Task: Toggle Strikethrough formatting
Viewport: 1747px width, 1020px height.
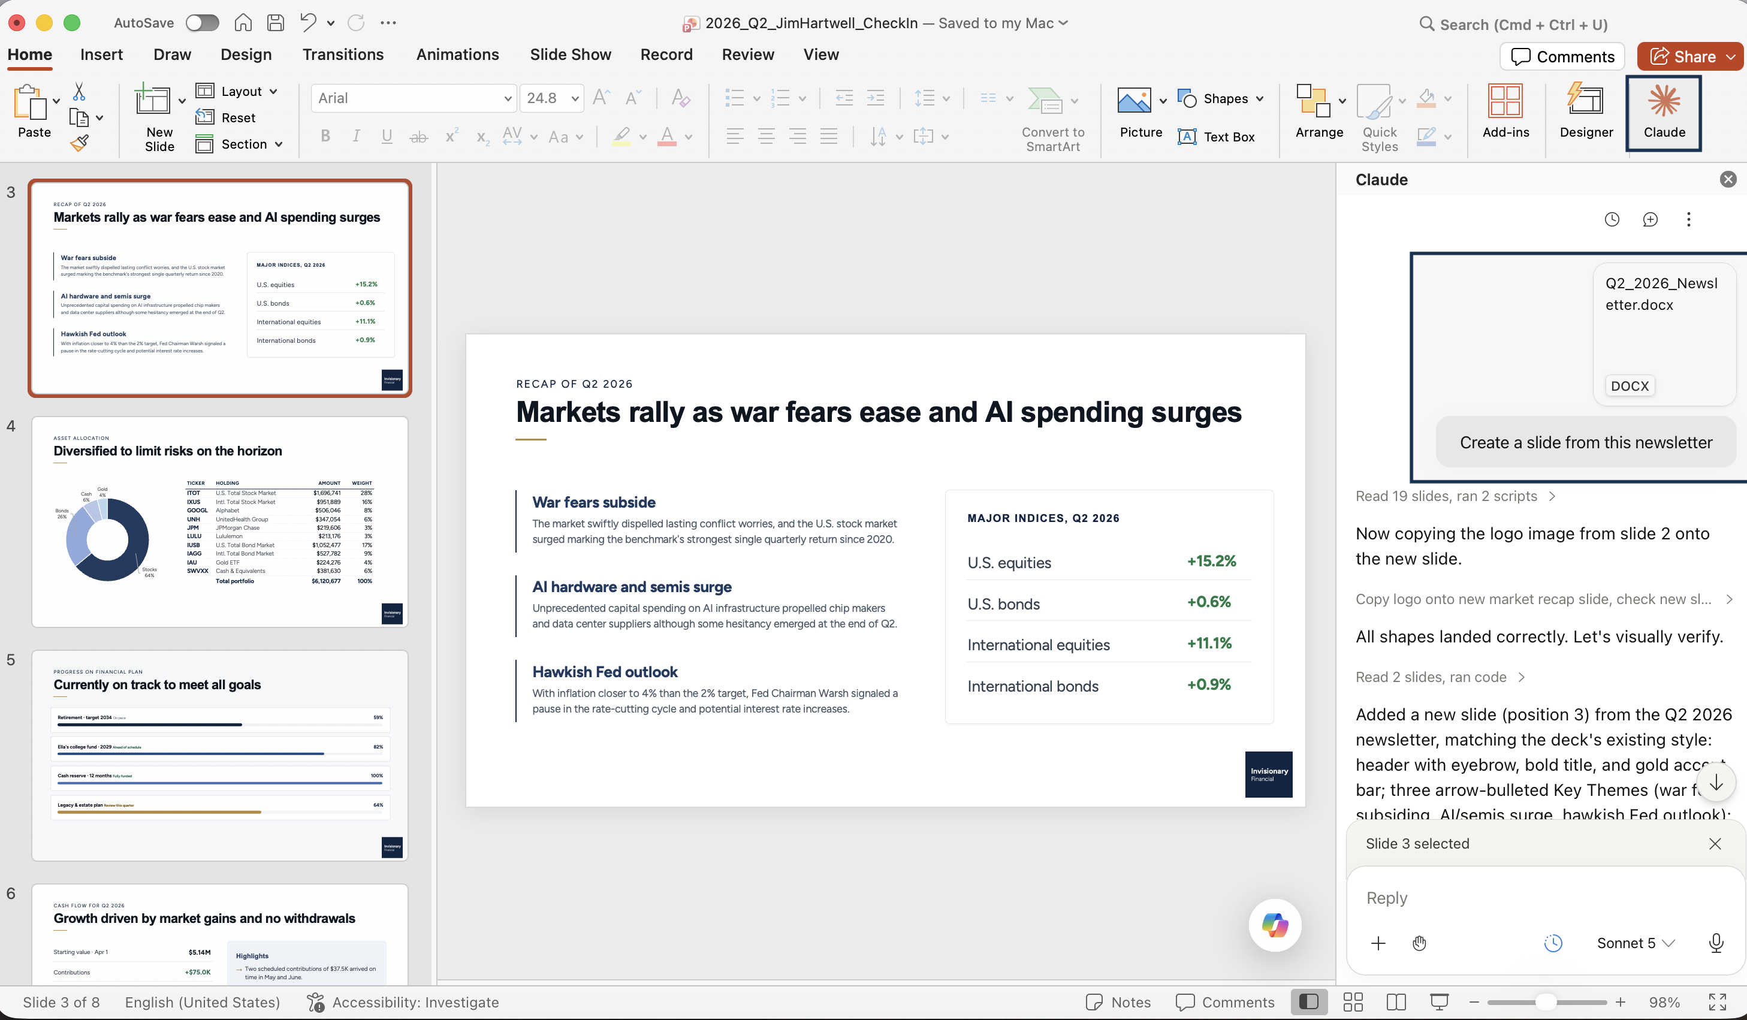Action: click(x=419, y=137)
